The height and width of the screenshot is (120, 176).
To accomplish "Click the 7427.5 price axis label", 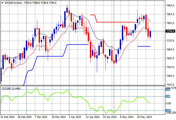I will click(170, 85).
